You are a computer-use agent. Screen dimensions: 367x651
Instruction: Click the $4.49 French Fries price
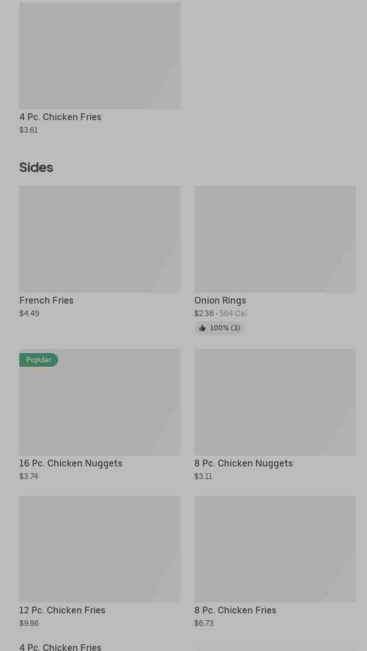(29, 313)
